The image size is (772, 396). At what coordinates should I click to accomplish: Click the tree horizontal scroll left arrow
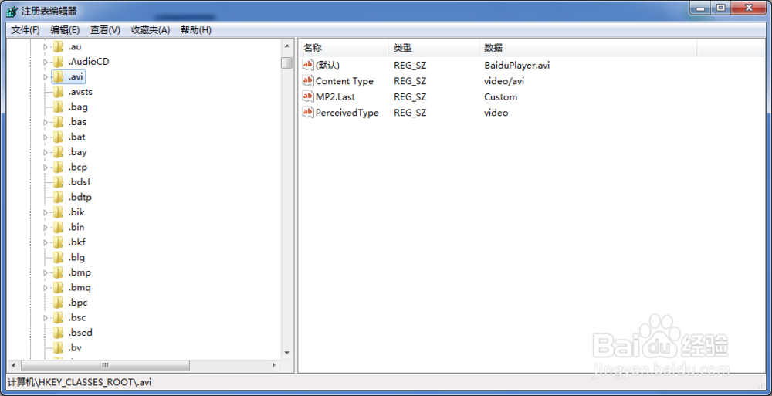(13, 365)
